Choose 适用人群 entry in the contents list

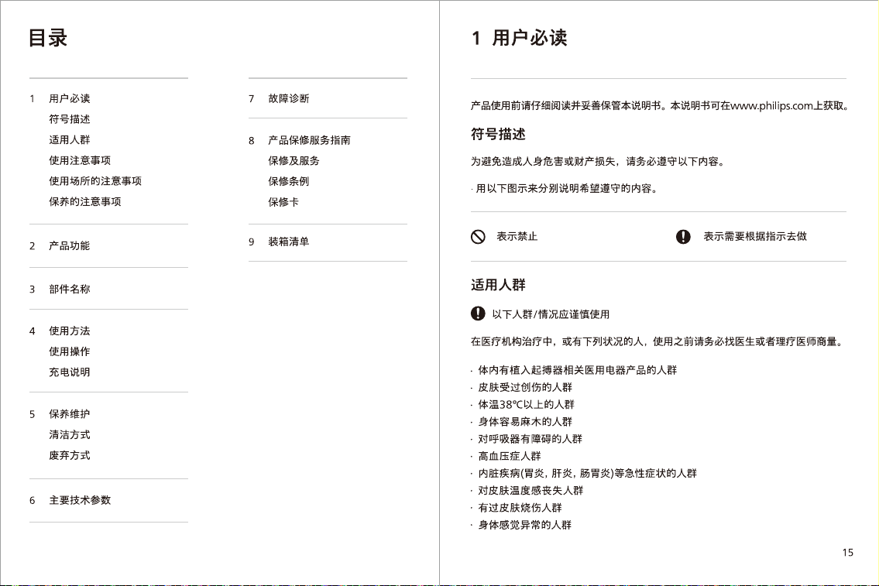click(x=70, y=140)
